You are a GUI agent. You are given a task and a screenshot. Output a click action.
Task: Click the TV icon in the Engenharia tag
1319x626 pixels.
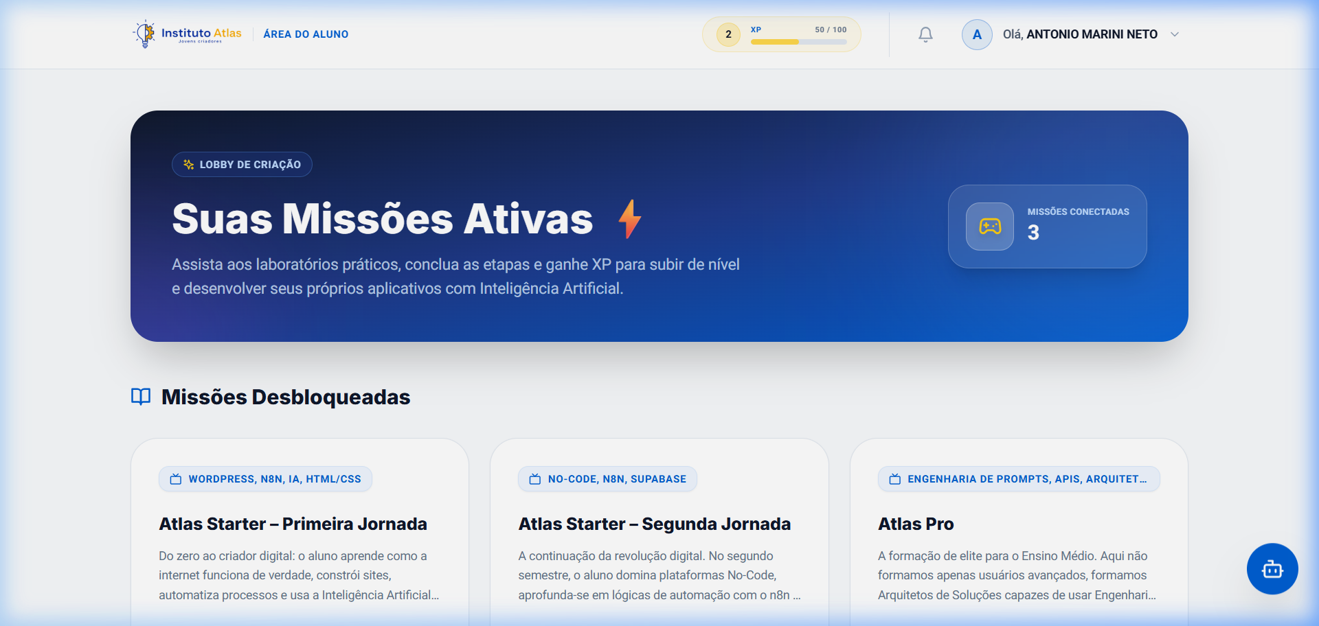895,479
